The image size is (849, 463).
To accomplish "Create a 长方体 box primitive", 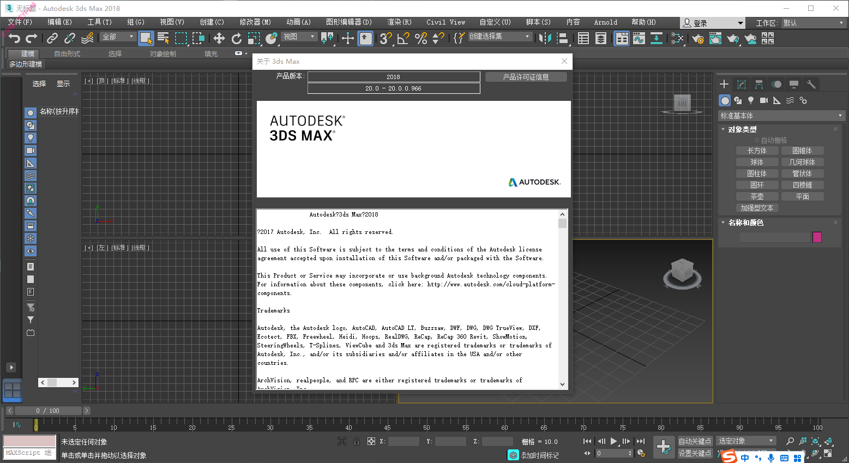I will [757, 151].
